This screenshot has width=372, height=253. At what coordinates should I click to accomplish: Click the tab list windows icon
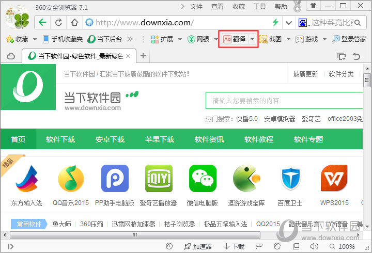pos(342,56)
